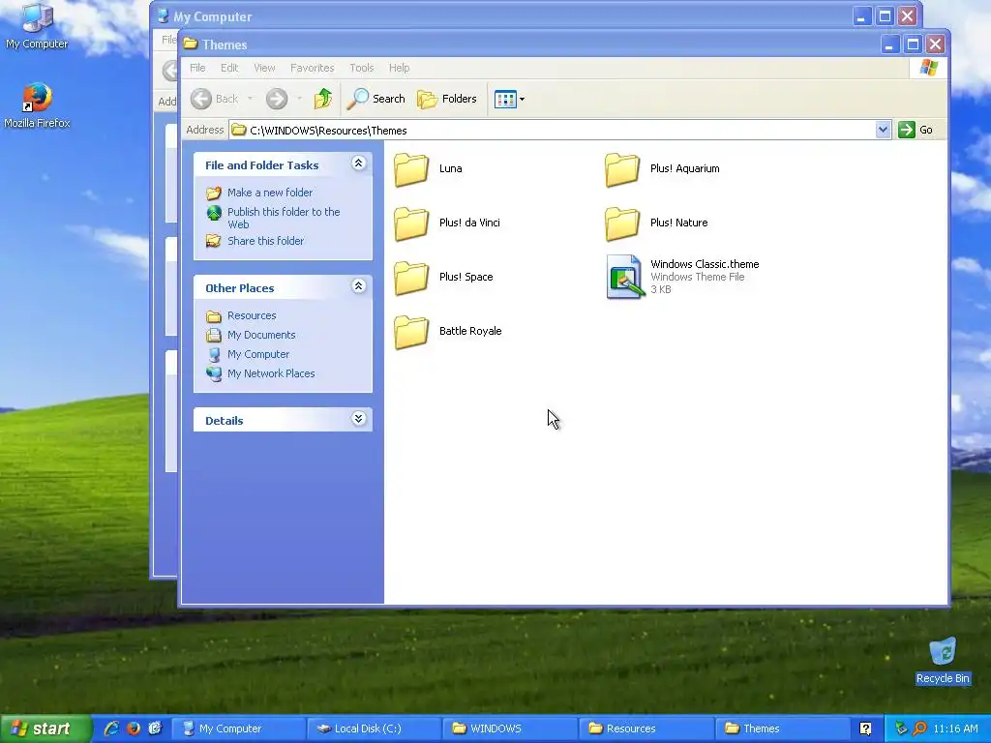This screenshot has width=991, height=743.
Task: Click the Share this folder icon
Action: (x=214, y=241)
